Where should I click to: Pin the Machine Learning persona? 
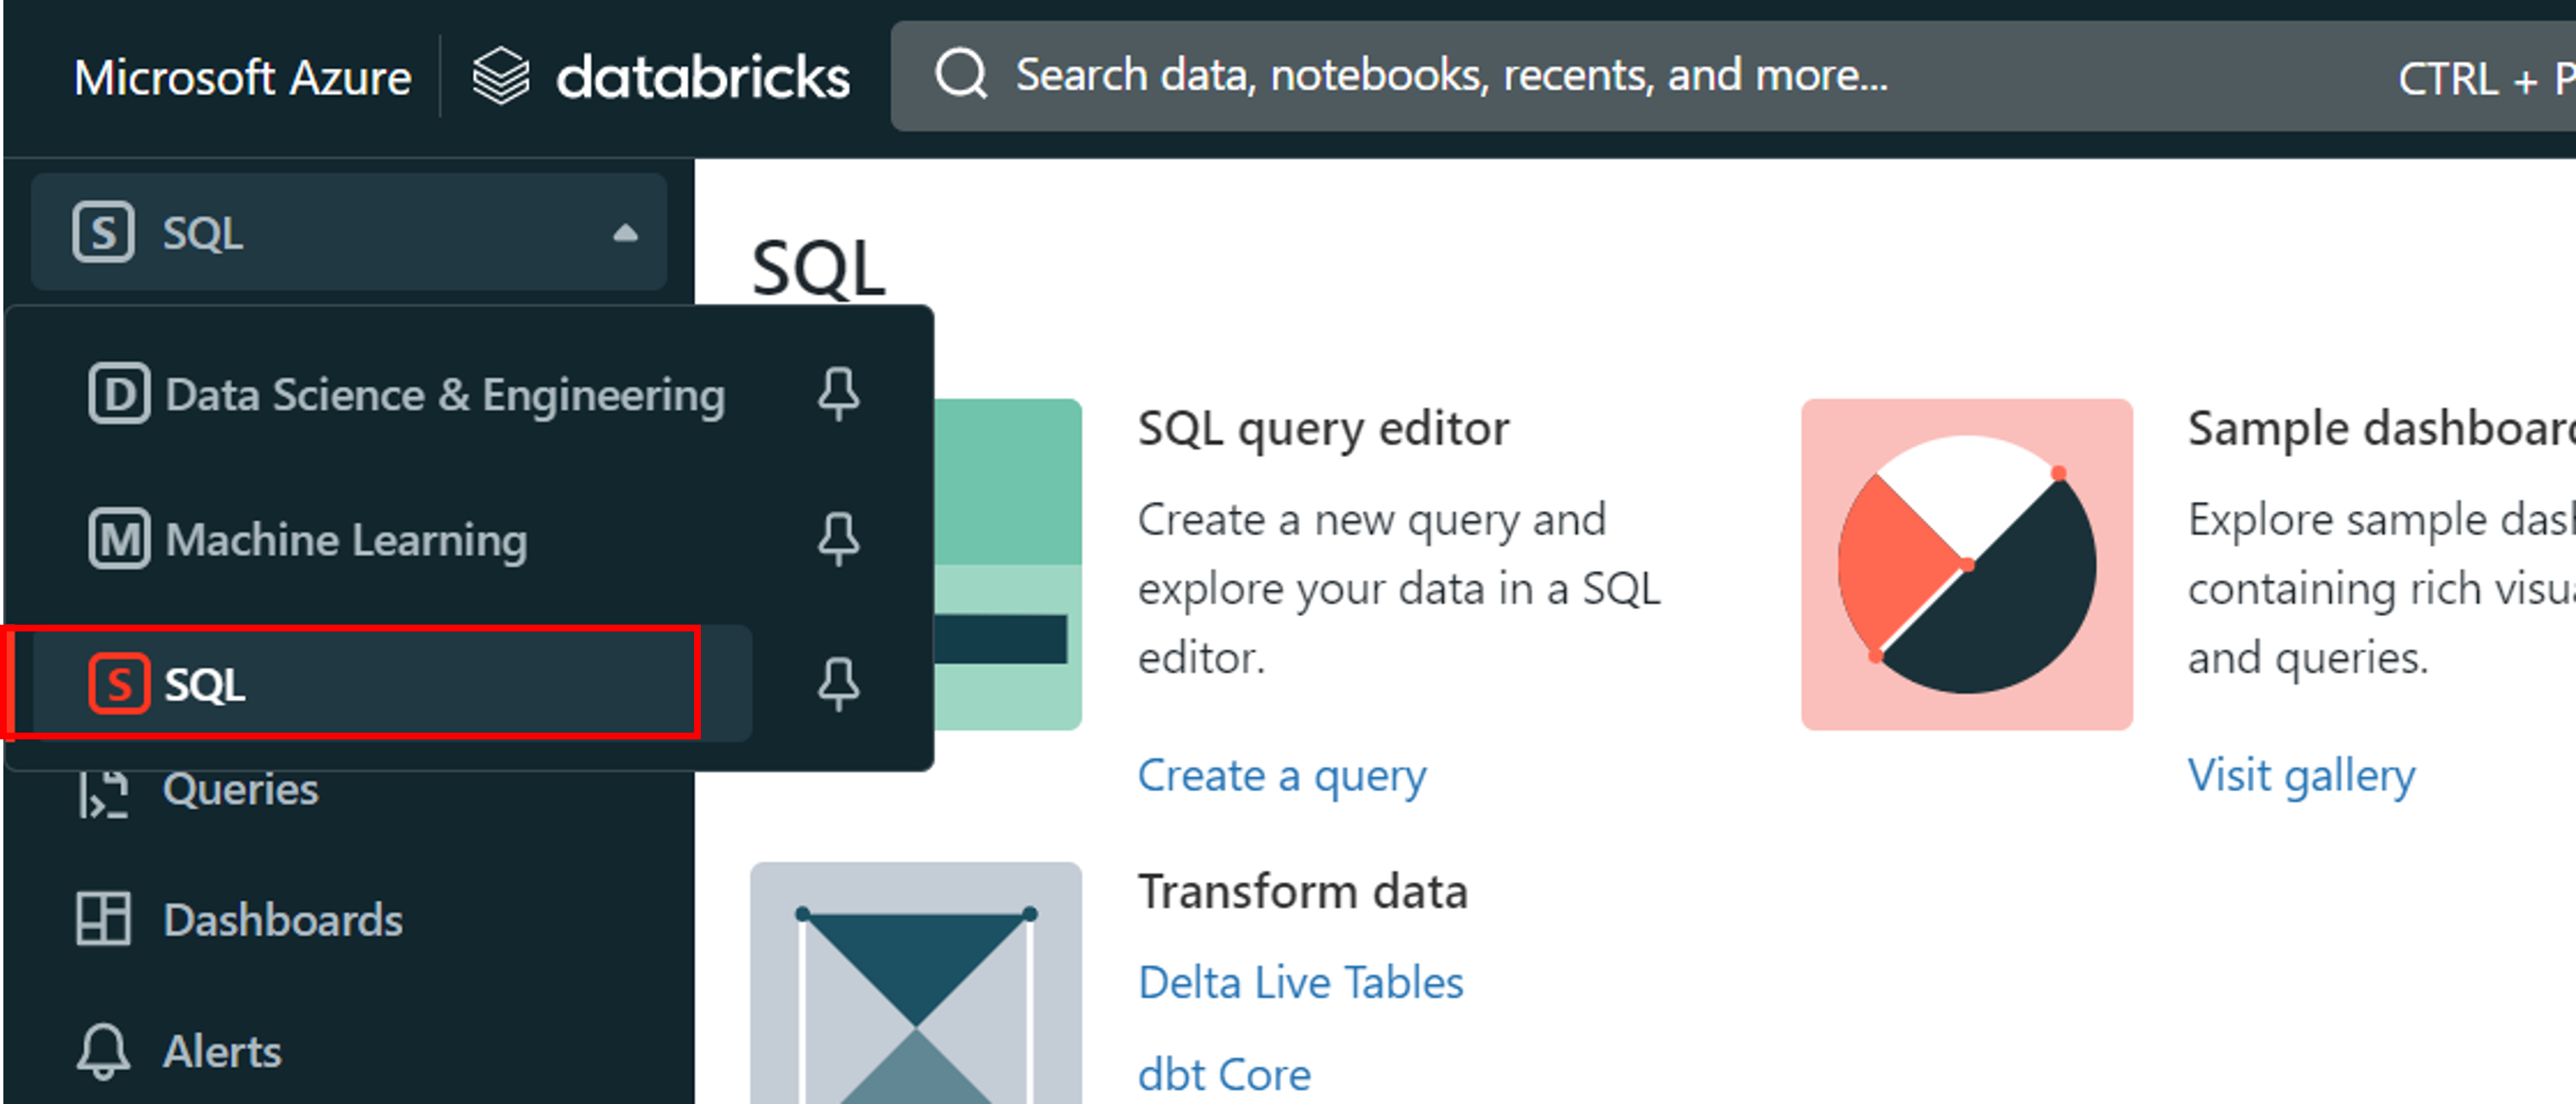(x=838, y=538)
